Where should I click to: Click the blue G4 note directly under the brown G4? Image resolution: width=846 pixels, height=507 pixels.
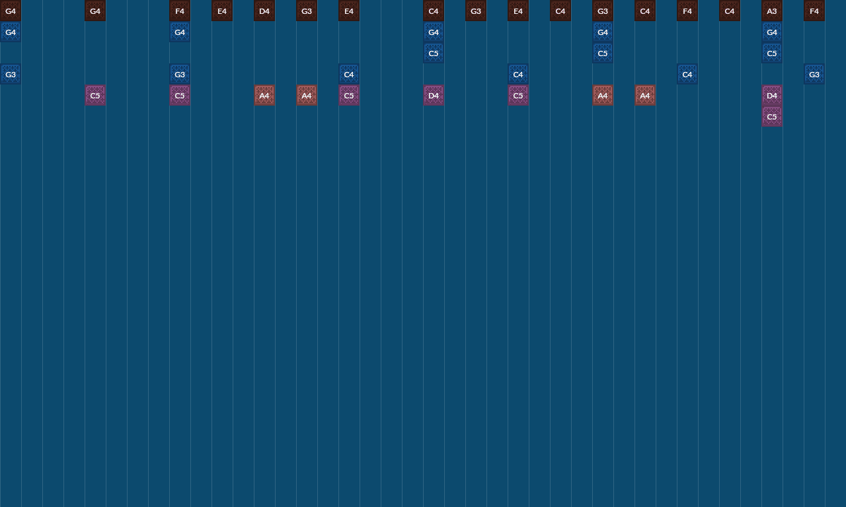pos(11,32)
